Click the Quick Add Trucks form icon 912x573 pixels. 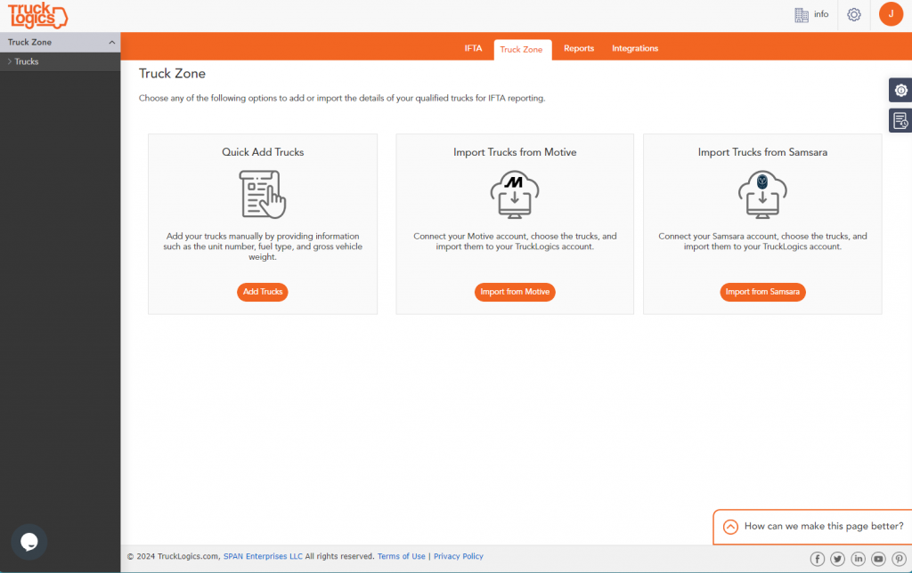coord(263,194)
